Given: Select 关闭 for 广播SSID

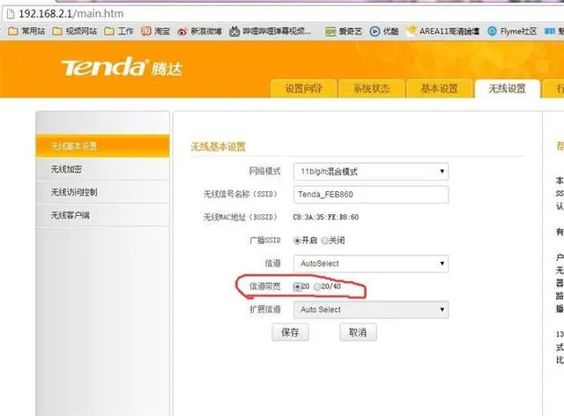Looking at the screenshot, I should [325, 240].
